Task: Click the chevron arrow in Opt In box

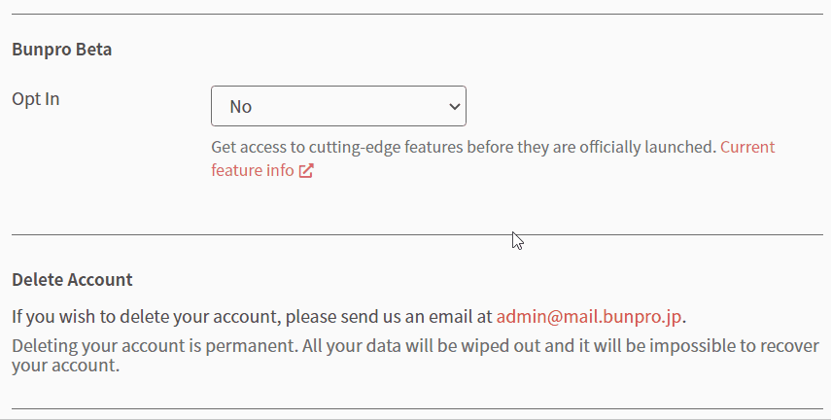Action: point(454,107)
